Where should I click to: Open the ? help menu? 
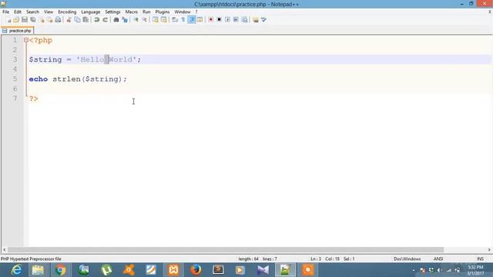pyautogui.click(x=196, y=12)
